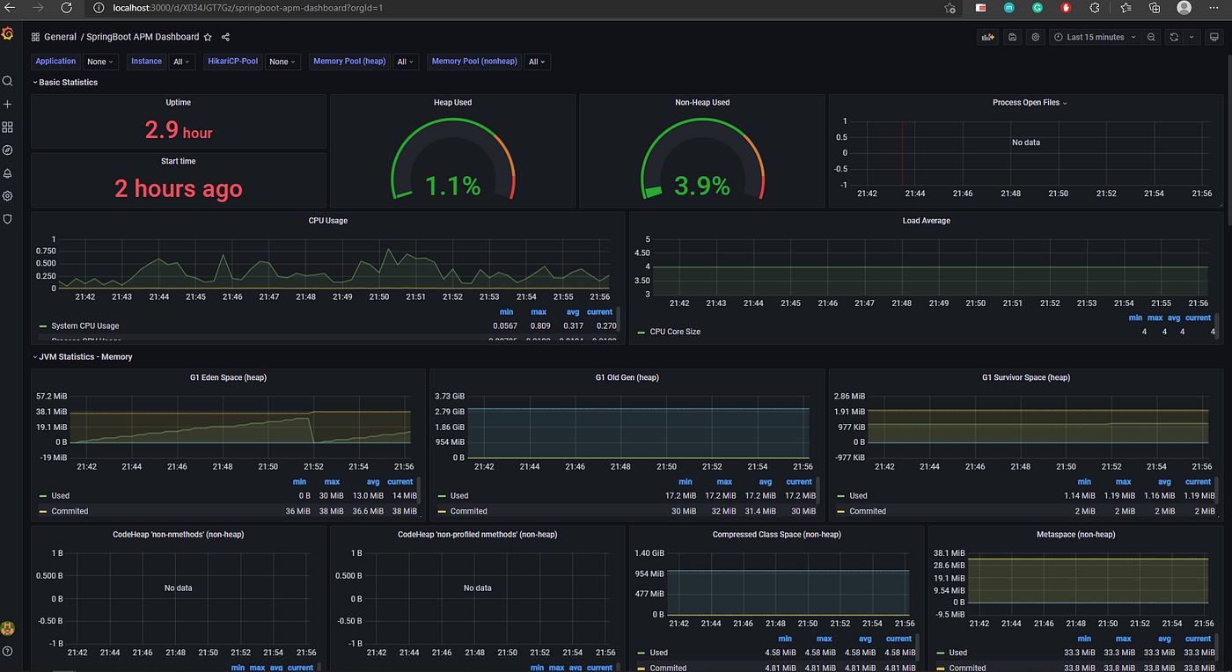This screenshot has width=1232, height=672.
Task: Open the Application None dropdown
Action: 100,62
